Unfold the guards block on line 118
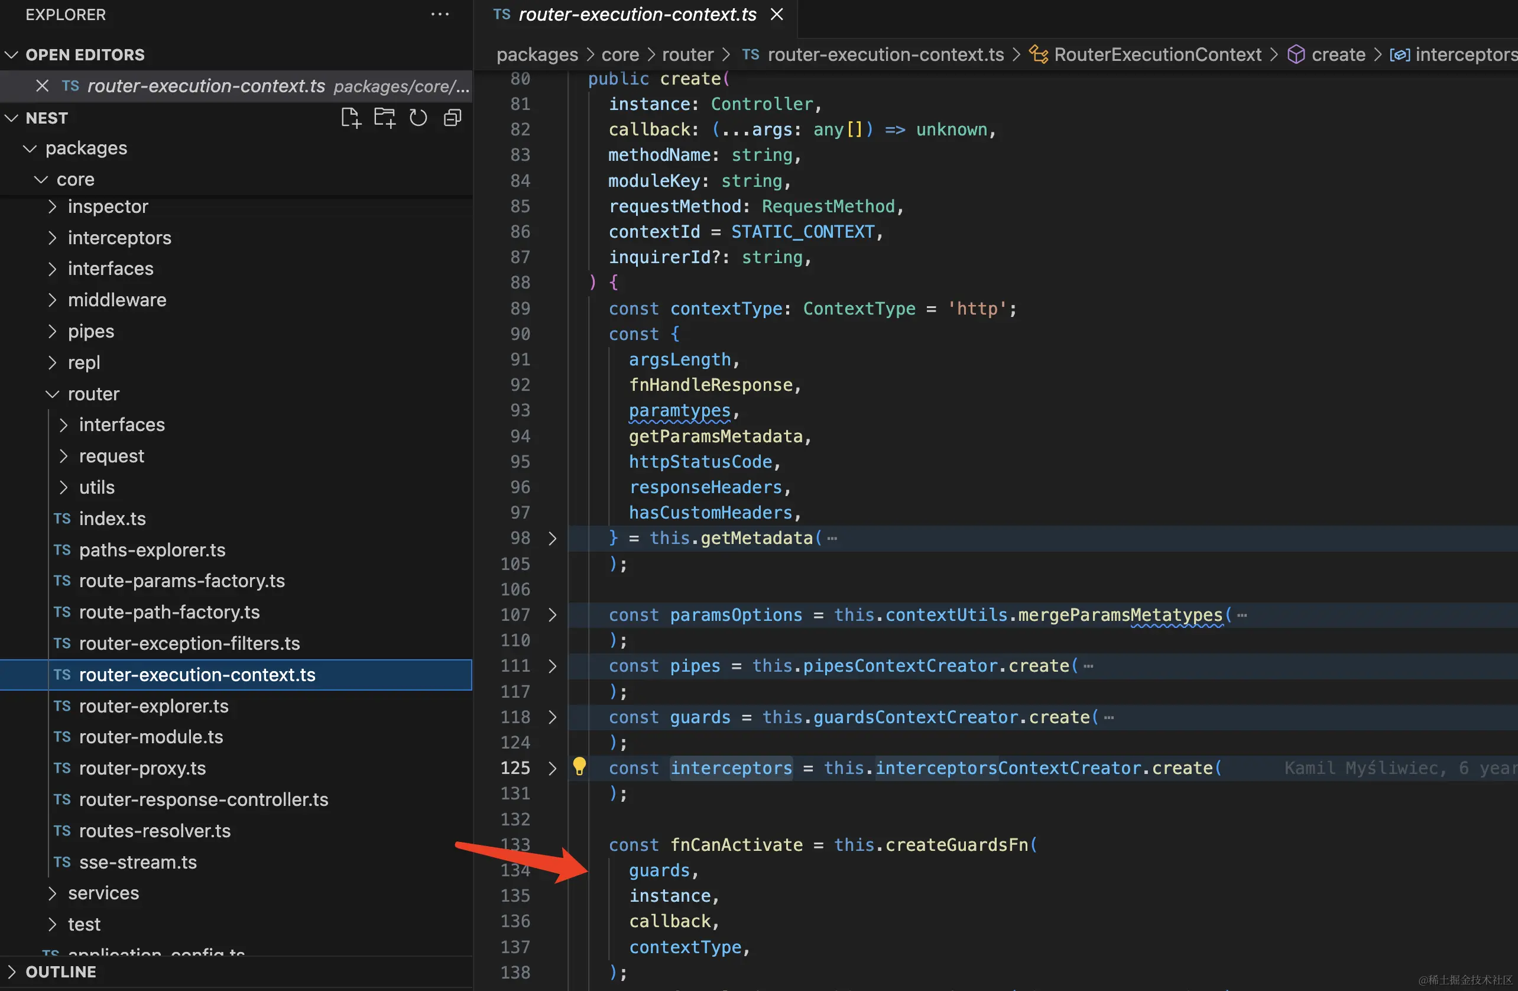Viewport: 1518px width, 991px height. pos(552,717)
